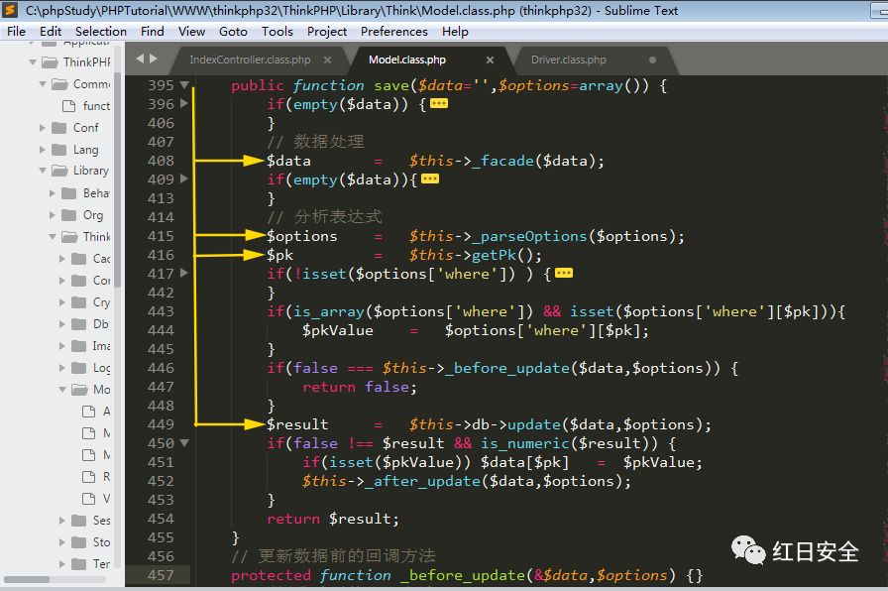Select the Crypt folder icon
888x591 pixels.
pos(79,302)
